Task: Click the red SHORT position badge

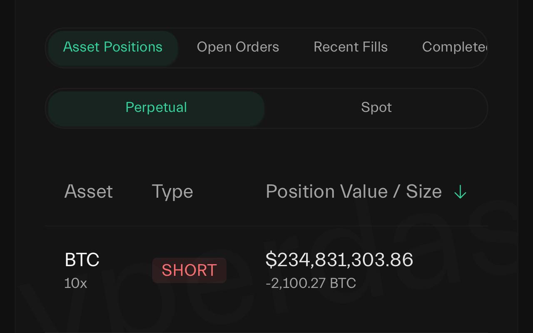Action: 189,270
